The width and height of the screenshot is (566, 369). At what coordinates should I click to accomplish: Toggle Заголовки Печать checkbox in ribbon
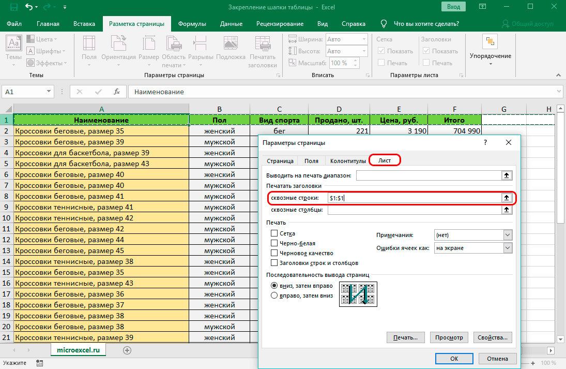coord(426,63)
